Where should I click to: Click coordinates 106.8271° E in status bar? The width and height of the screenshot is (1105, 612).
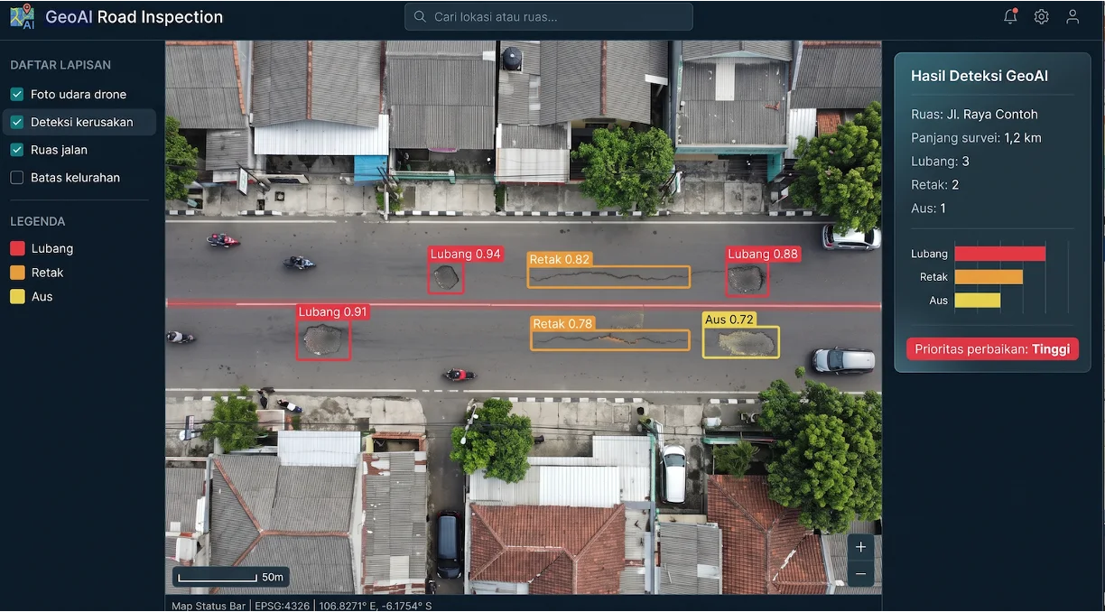pyautogui.click(x=349, y=606)
